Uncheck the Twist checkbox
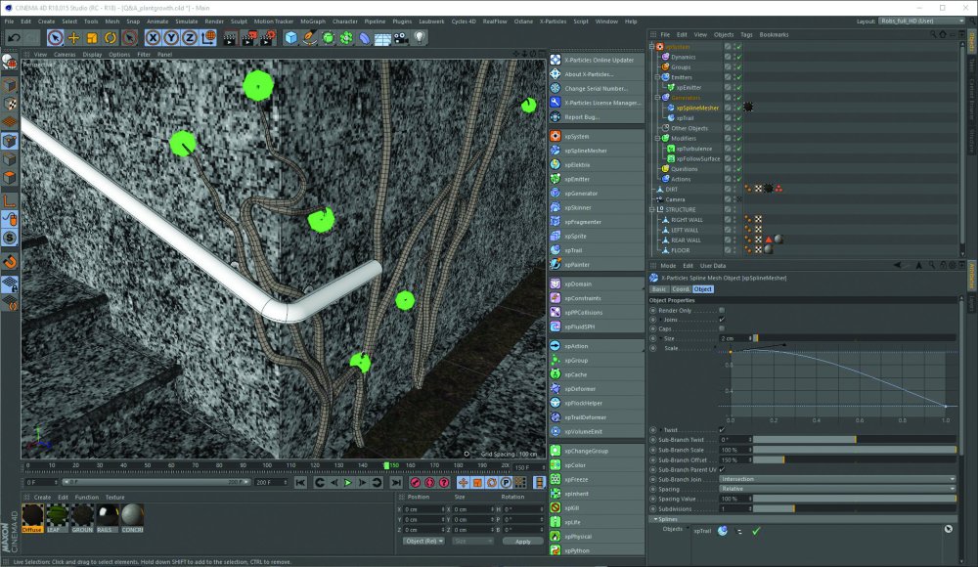 [722, 430]
